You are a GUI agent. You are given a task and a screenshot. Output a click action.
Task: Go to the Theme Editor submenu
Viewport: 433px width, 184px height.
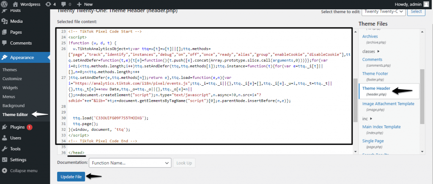click(x=16, y=114)
